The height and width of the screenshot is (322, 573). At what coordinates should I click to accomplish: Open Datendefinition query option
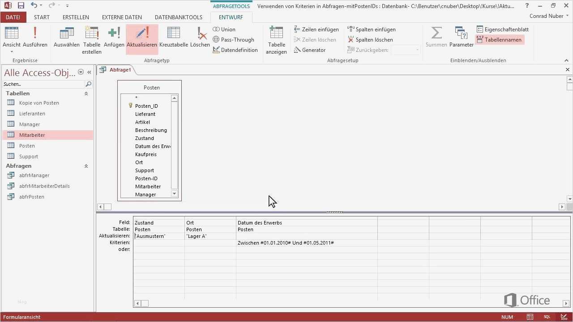click(235, 50)
